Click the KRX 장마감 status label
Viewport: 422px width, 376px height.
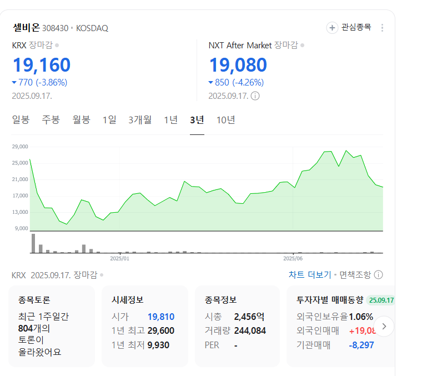[x=32, y=45]
